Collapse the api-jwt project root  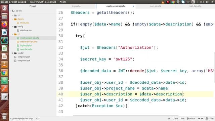point(11,11)
